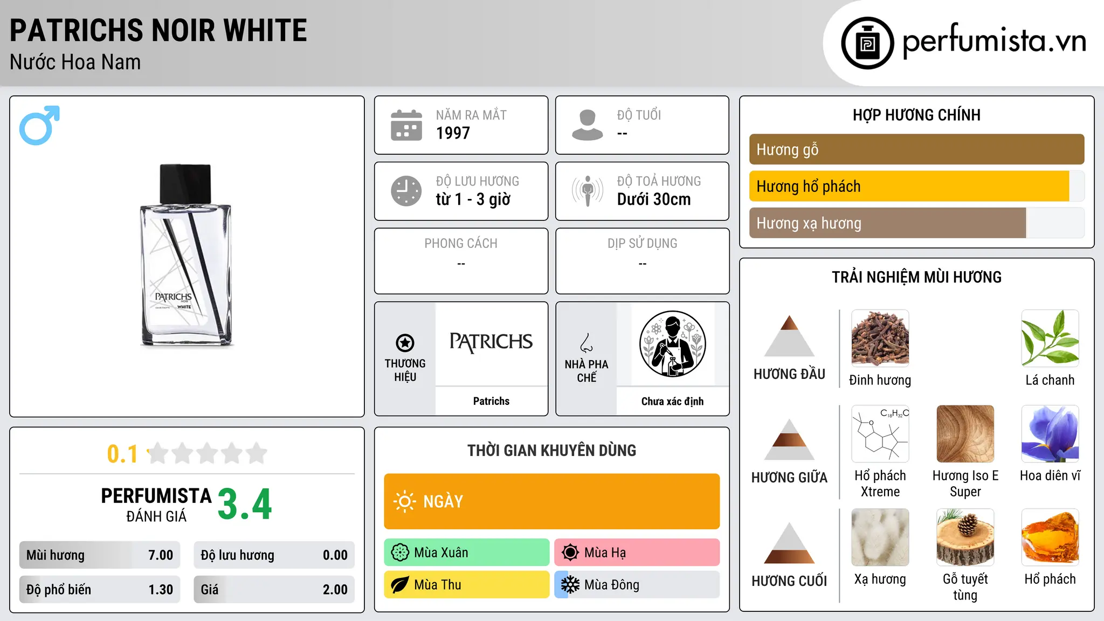Open the Hổ phách amber stone image
Image resolution: width=1104 pixels, height=621 pixels.
1050,537
